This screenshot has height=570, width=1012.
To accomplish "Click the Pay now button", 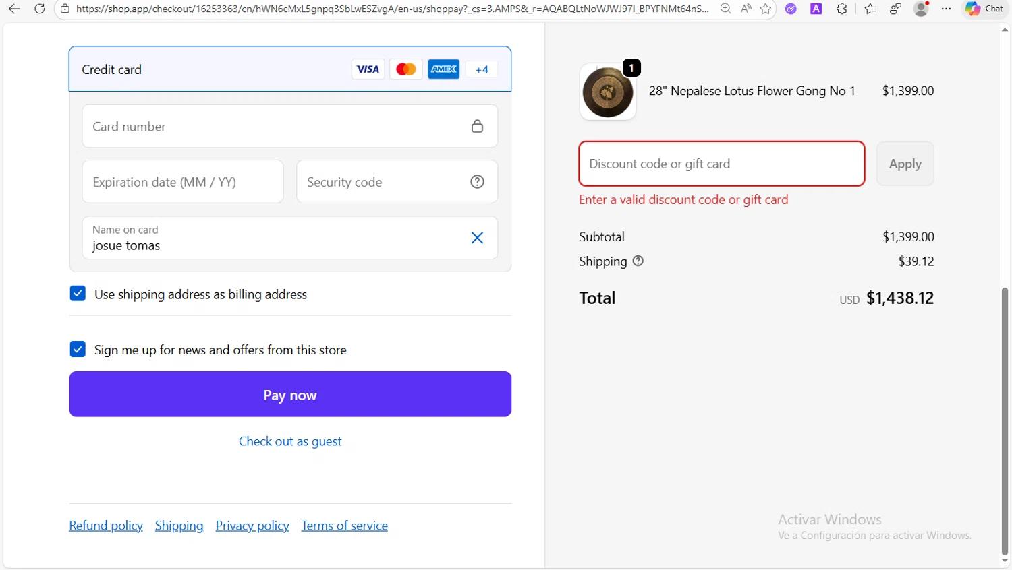I will 290,394.
